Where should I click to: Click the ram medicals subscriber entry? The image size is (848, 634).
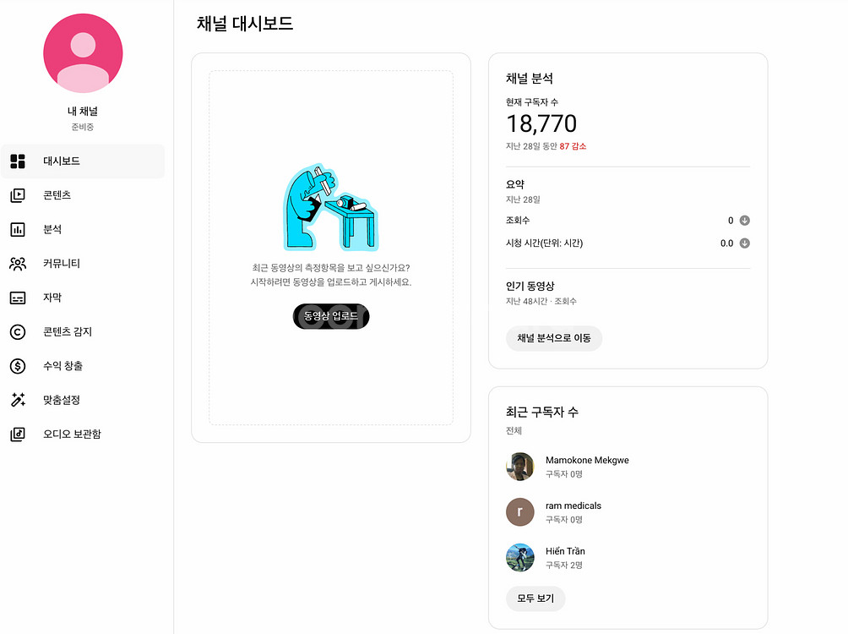[573, 511]
